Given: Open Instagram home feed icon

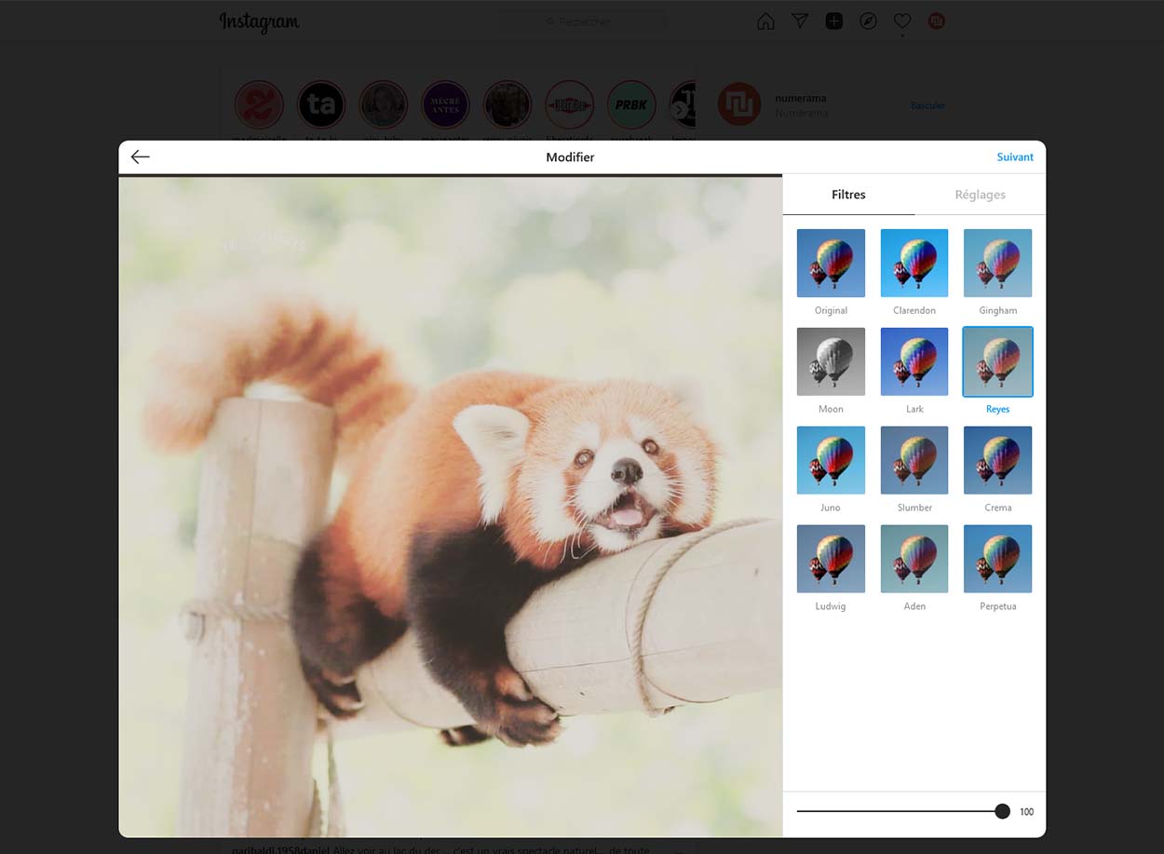Looking at the screenshot, I should tap(765, 21).
